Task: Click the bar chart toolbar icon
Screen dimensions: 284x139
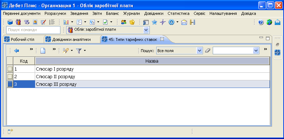Action: (66, 22)
